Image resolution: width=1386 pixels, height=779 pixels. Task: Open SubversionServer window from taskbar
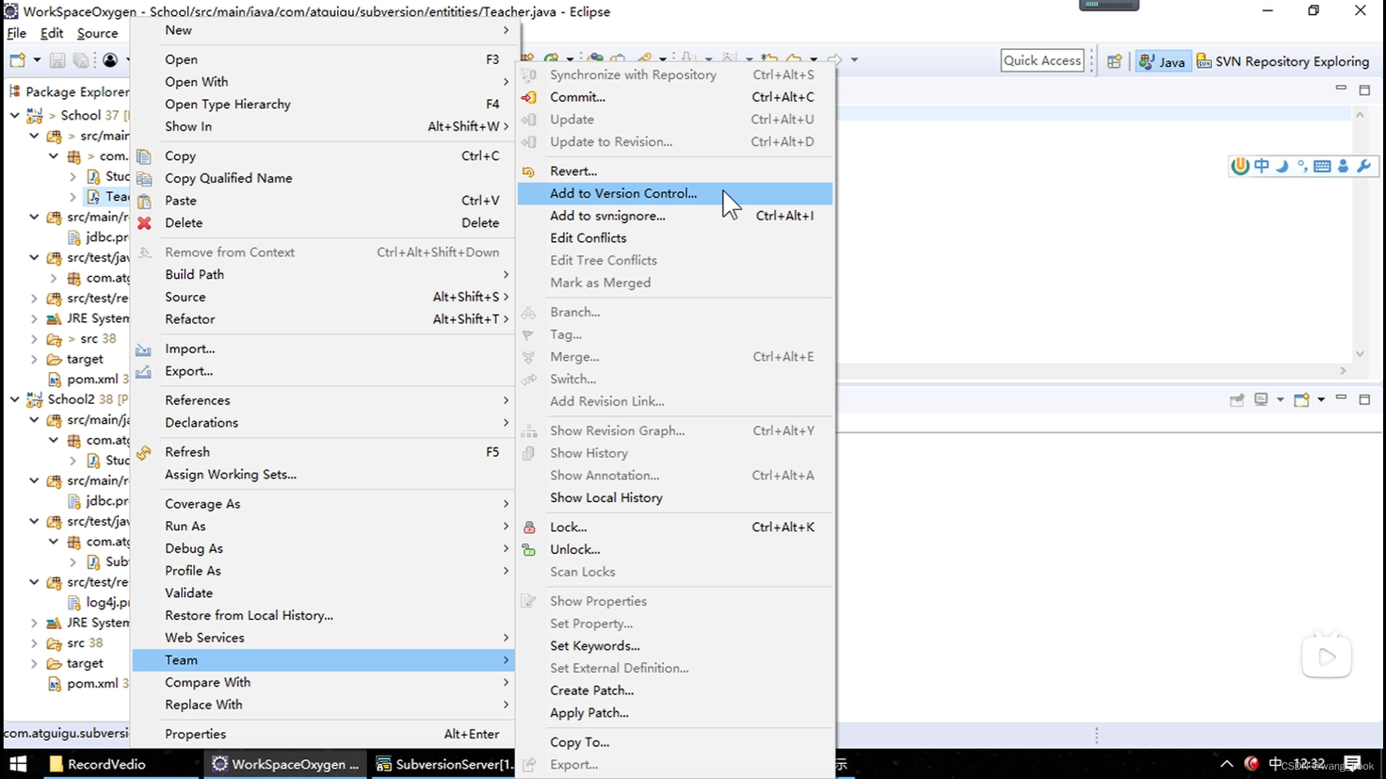444,764
